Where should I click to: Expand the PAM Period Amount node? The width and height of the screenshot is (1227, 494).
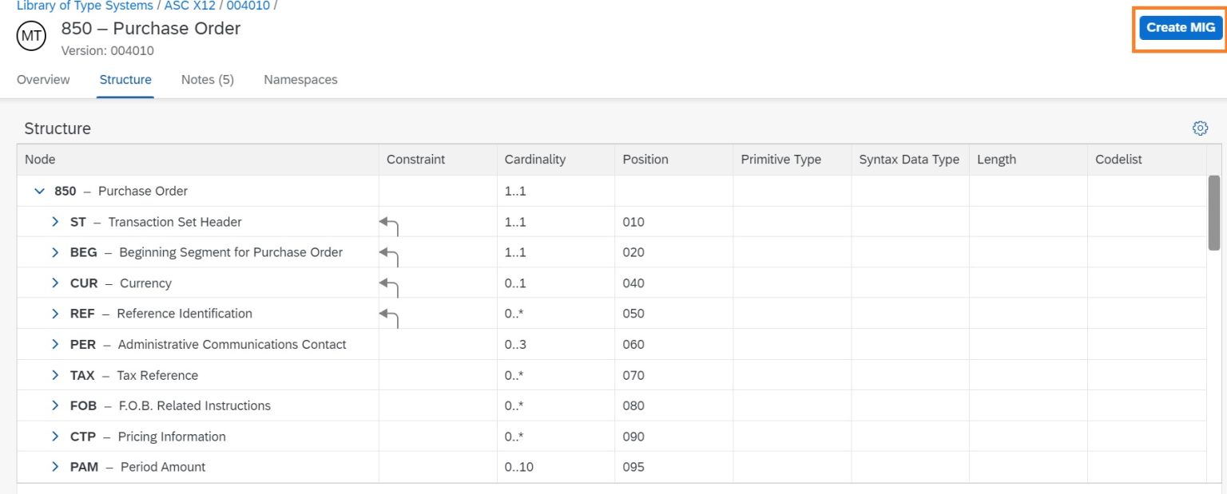tap(54, 467)
